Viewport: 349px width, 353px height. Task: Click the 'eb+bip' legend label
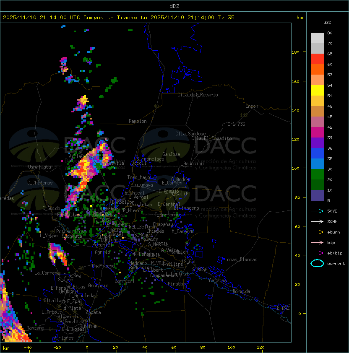click(x=335, y=253)
